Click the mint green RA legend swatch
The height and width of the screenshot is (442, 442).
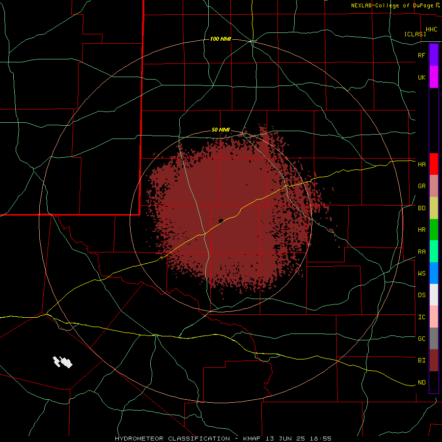[434, 251]
